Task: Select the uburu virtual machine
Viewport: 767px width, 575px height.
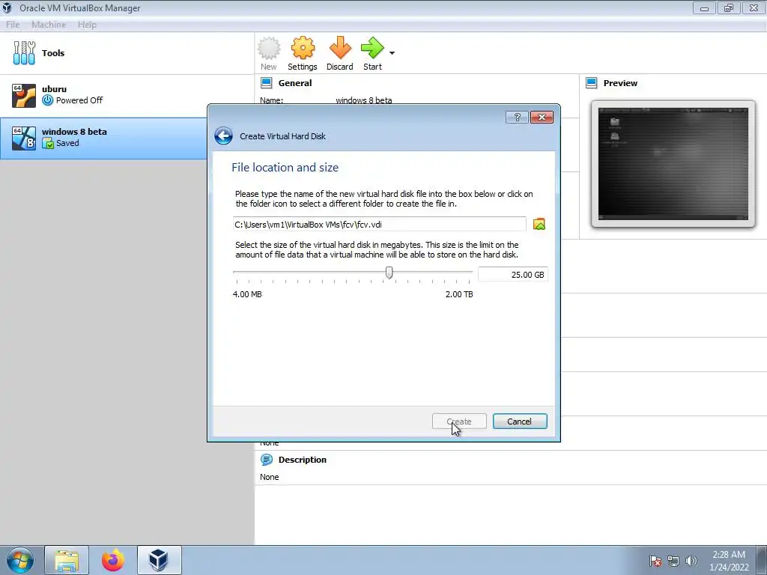Action: pos(127,95)
